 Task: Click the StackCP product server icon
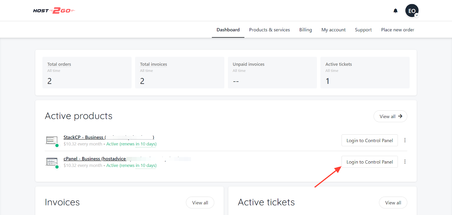point(52,141)
